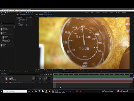
Task: Open the composition mini-flowchart icon
Action: [40, 74]
